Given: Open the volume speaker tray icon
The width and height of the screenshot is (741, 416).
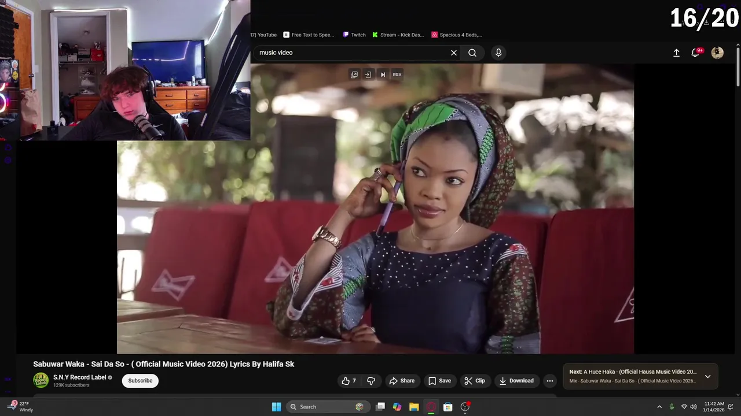Looking at the screenshot, I should (694, 407).
